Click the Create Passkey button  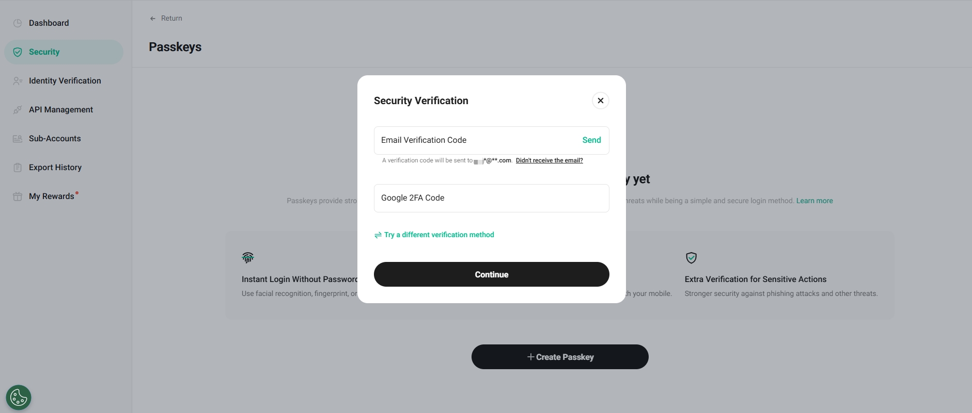coord(560,357)
